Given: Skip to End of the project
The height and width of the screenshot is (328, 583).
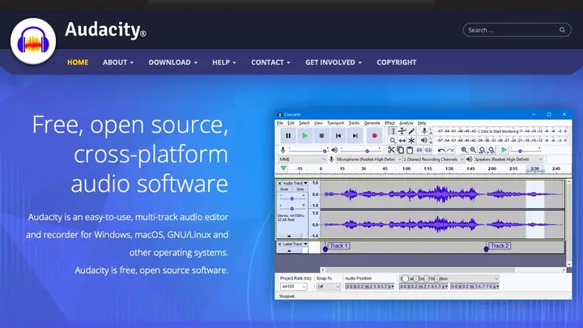Looking at the screenshot, I should pos(355,136).
